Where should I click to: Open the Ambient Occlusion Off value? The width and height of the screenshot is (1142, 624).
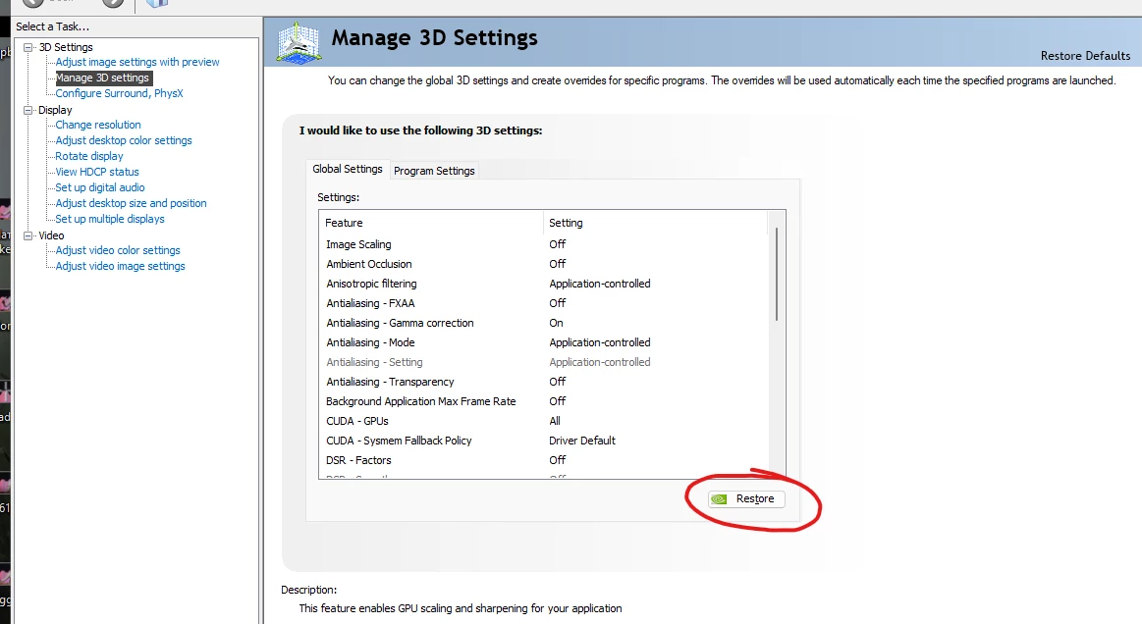click(x=557, y=264)
